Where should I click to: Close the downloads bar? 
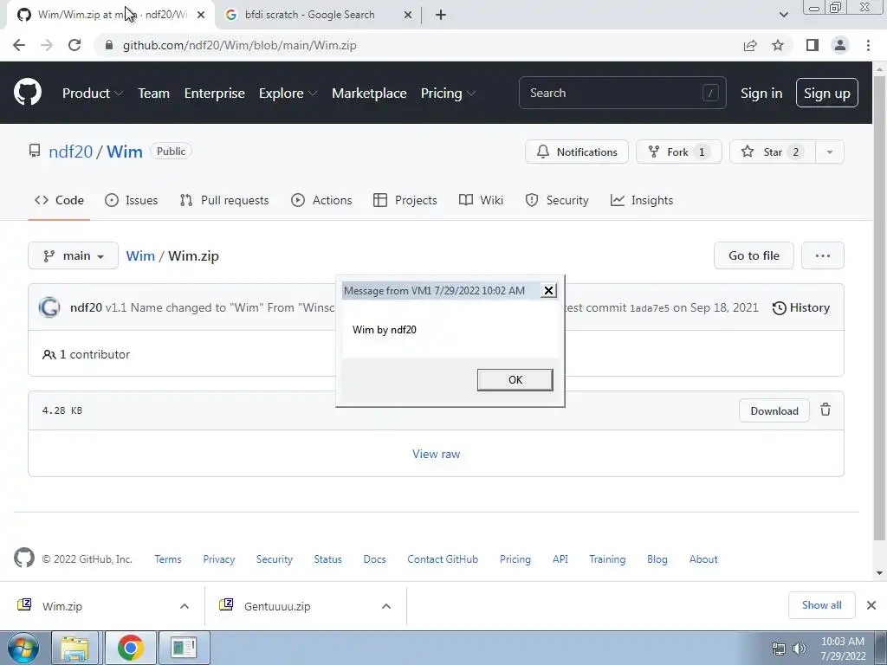click(x=871, y=605)
